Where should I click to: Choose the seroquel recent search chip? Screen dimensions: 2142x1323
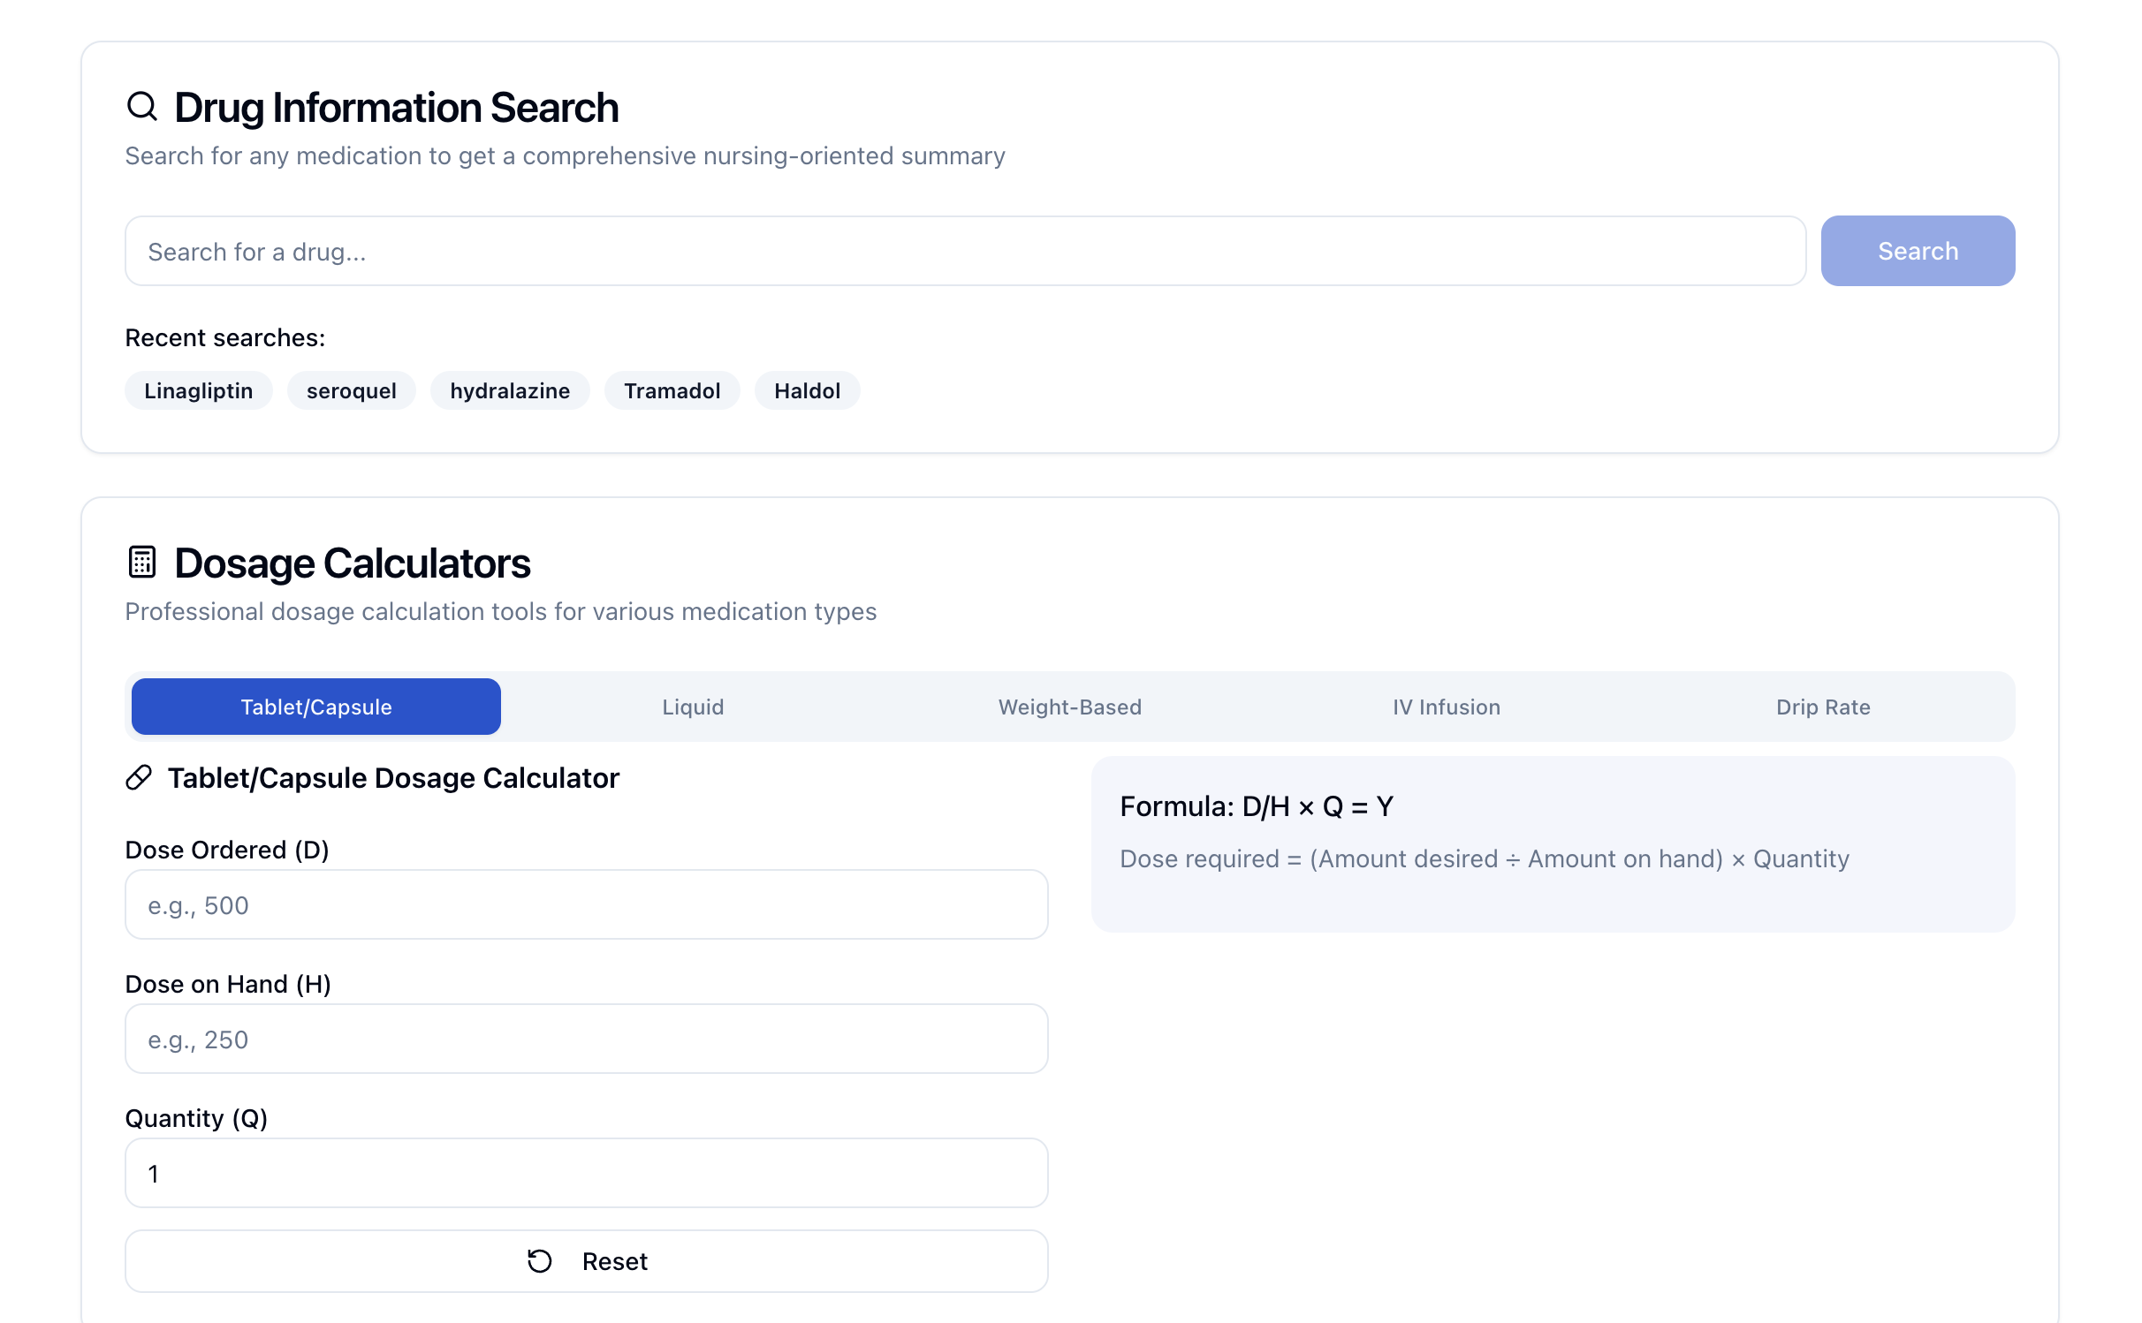pos(351,390)
